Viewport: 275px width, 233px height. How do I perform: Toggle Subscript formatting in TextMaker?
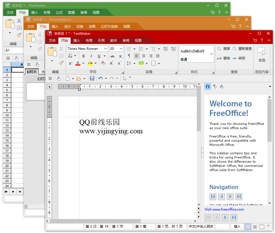point(121,56)
